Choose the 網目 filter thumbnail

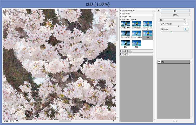pyautogui.click(x=136, y=43)
